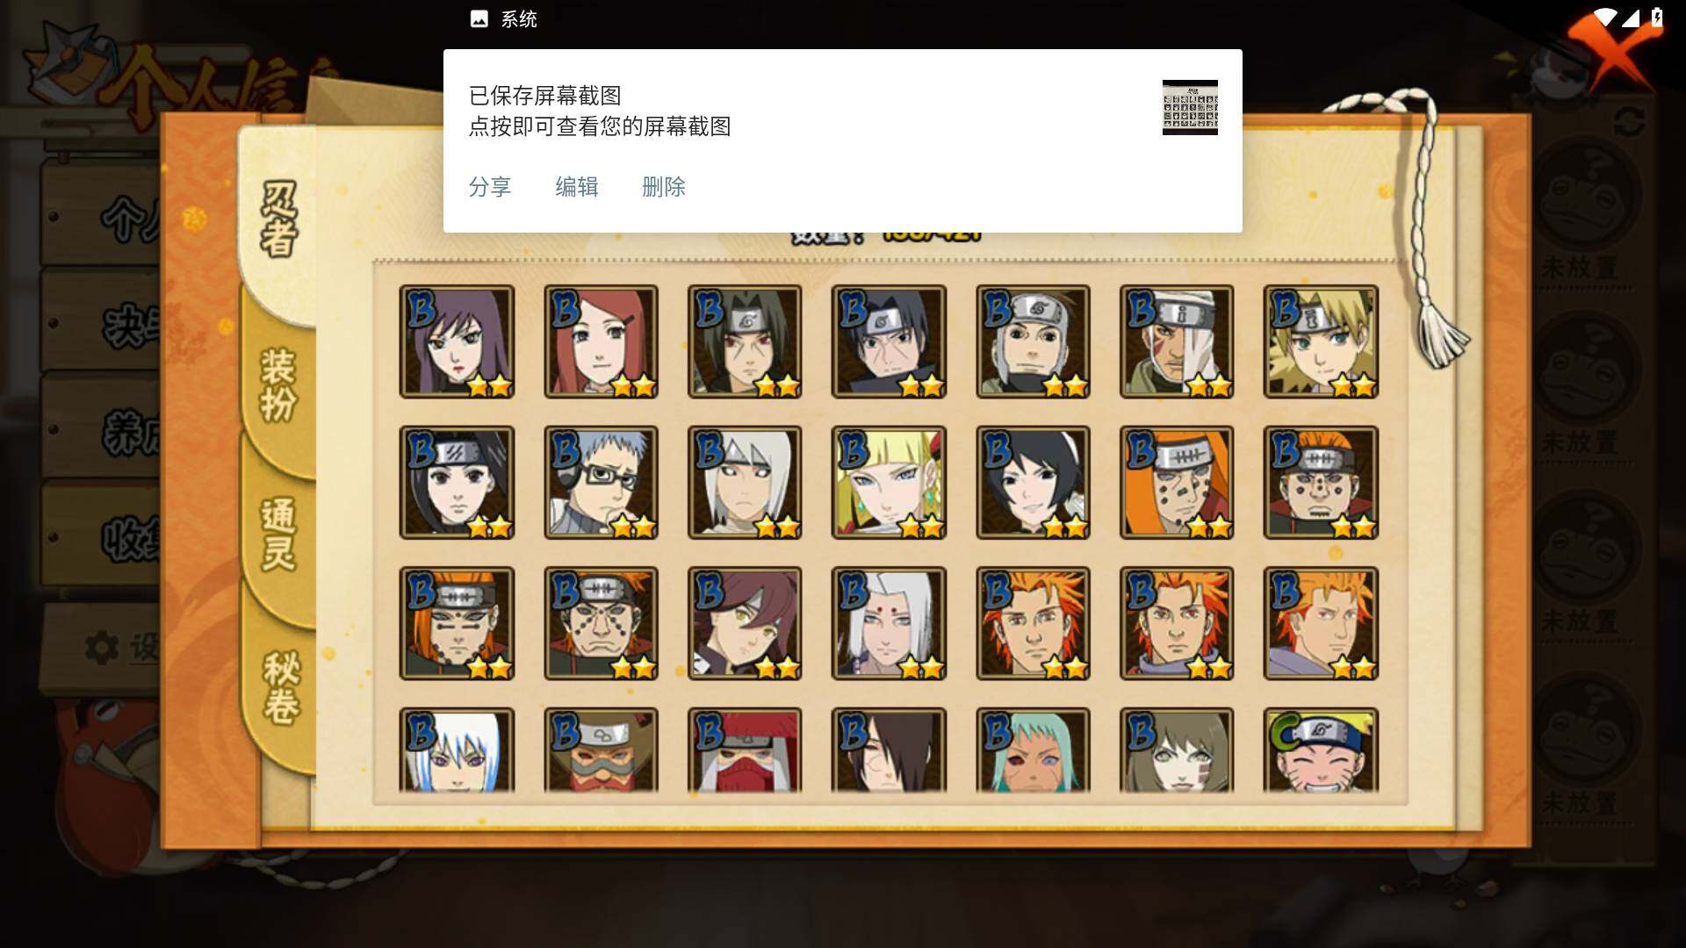Select the purple-haired ninja portrait in first row
1686x948 pixels.
457,341
